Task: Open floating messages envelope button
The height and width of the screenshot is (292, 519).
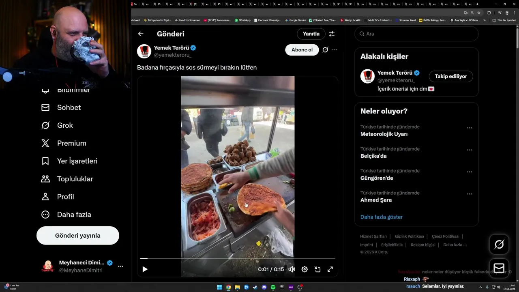Action: click(499, 268)
